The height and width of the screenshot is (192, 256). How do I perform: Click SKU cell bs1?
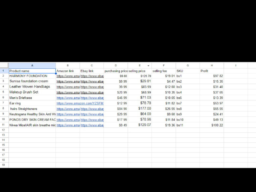pyautogui.click(x=188, y=76)
